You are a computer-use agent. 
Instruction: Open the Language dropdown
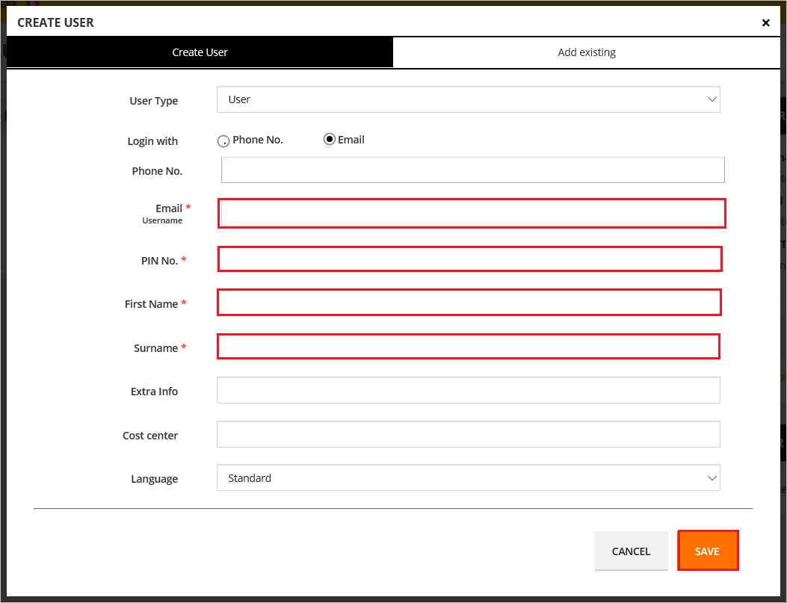(x=468, y=477)
